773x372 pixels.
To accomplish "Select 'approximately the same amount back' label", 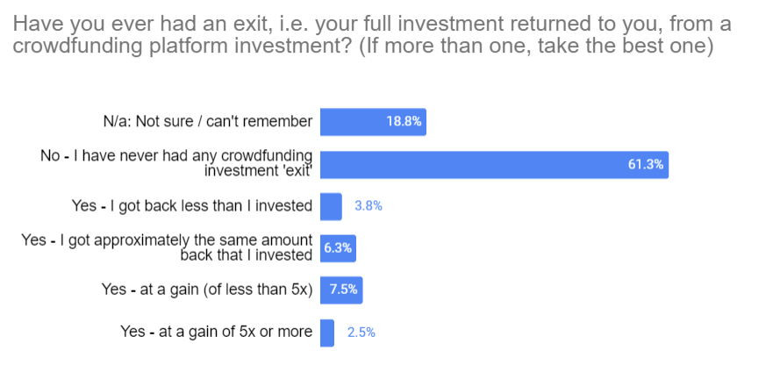I will [168, 247].
